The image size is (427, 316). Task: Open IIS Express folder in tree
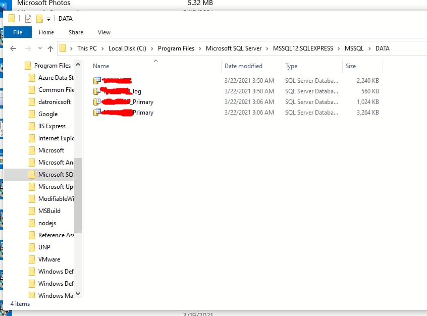click(x=52, y=126)
